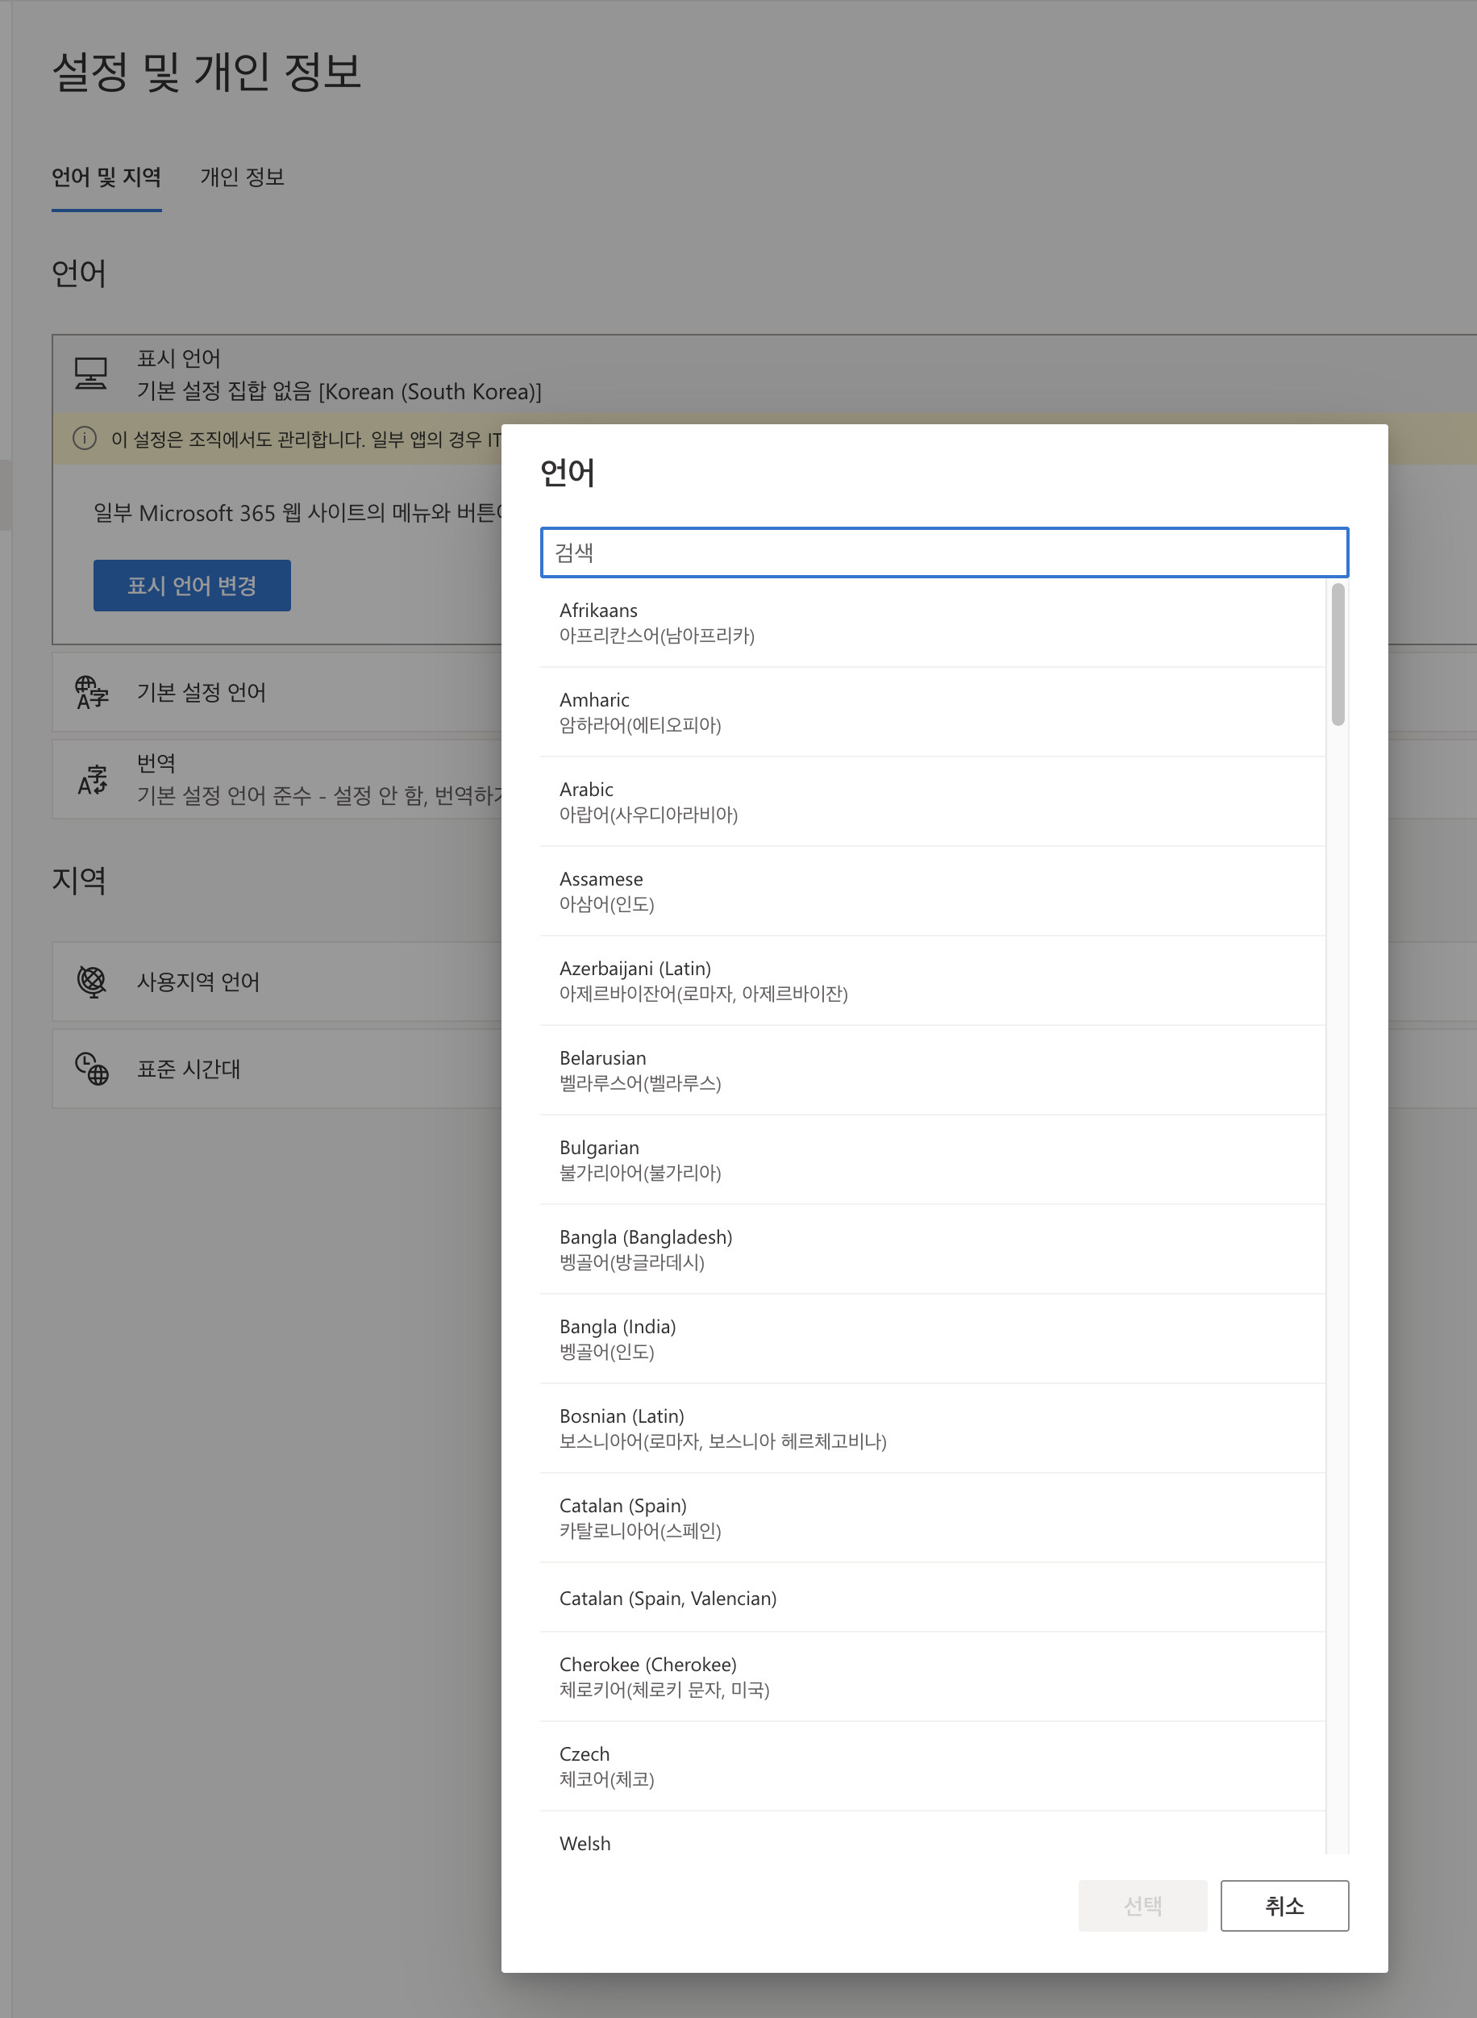Cancel the language dialog with 취소
Image resolution: width=1477 pixels, height=2018 pixels.
point(1284,1905)
